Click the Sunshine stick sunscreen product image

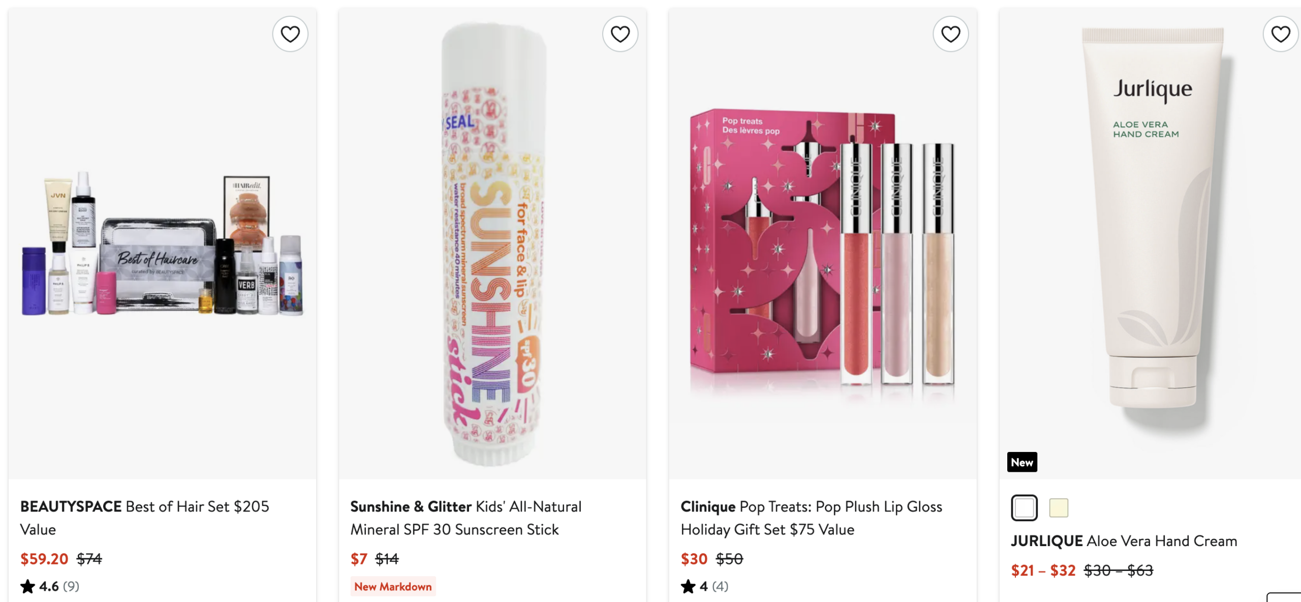coord(491,244)
